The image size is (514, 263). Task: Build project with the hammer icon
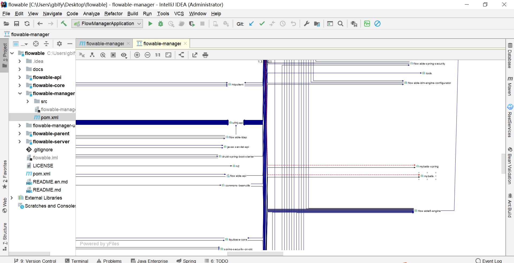pyautogui.click(x=64, y=24)
